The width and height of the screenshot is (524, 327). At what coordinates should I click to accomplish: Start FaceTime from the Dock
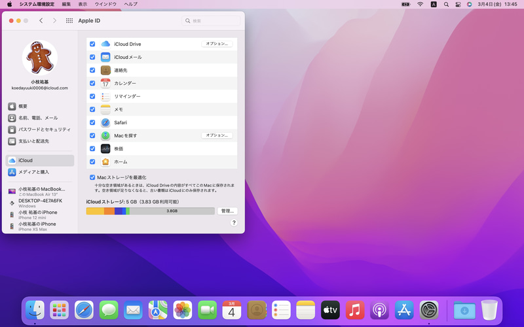207,310
